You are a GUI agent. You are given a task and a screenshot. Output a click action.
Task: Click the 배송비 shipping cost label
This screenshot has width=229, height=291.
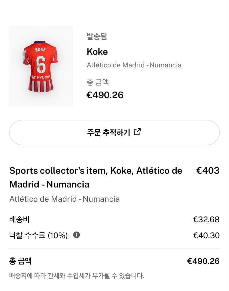coord(19,220)
